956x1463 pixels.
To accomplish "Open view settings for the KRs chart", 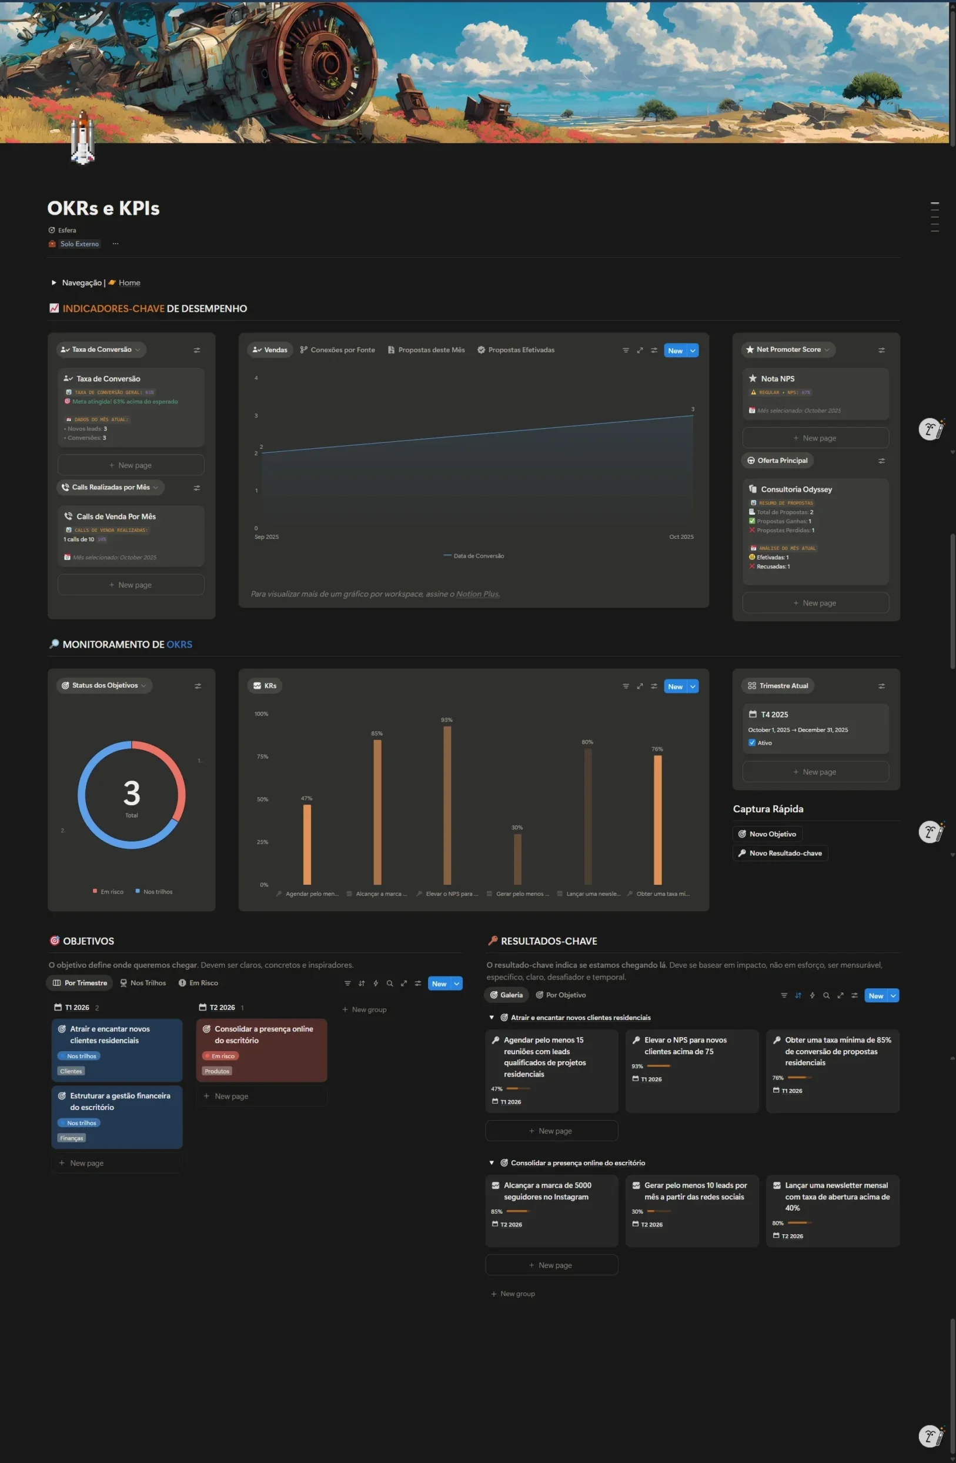I will pos(654,686).
